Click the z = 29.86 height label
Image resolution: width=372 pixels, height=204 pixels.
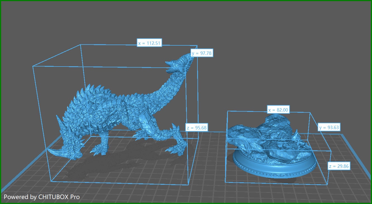(339, 166)
